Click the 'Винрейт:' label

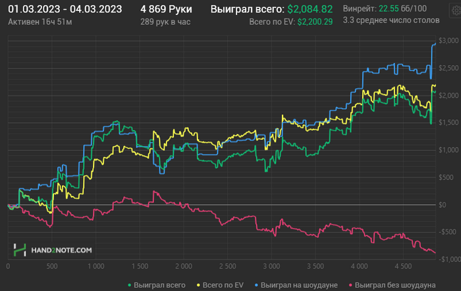pos(360,9)
